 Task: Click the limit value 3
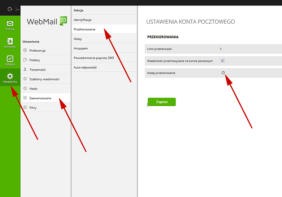(x=221, y=49)
